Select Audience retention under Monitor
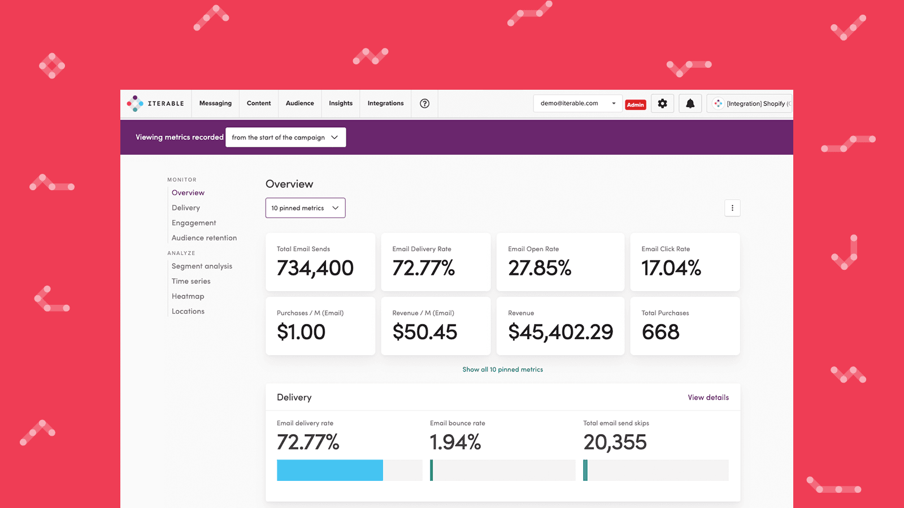Screen dimensions: 904x508 coord(204,238)
